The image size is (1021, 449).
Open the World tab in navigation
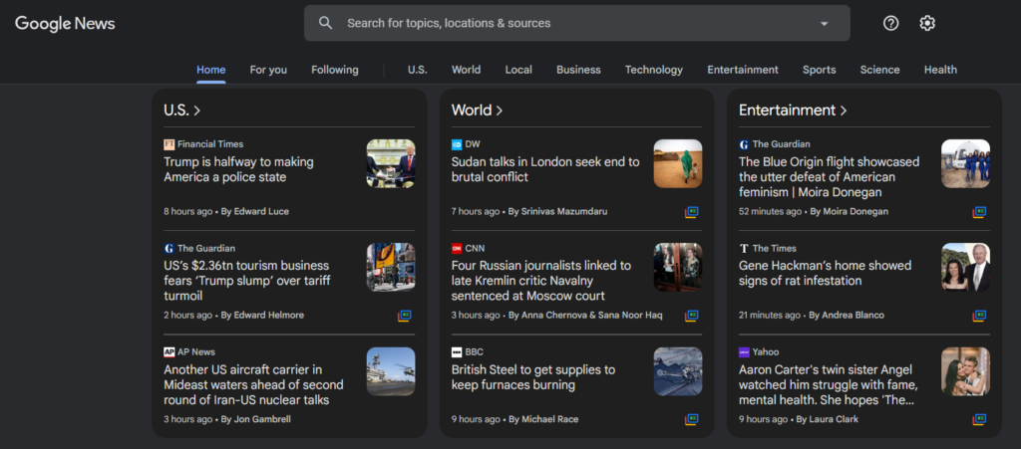[x=467, y=70]
